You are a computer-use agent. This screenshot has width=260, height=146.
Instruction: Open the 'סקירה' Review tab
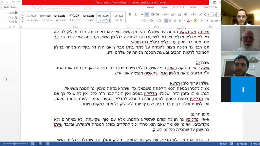163,7
